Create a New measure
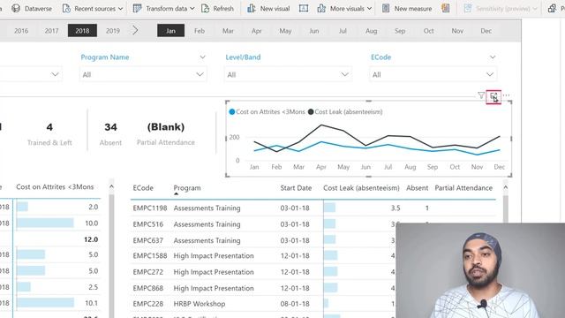Viewport: 565px width, 318px height. click(x=407, y=8)
